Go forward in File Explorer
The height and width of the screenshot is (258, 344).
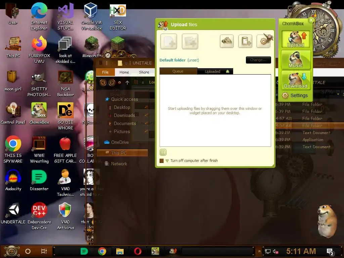click(112, 83)
